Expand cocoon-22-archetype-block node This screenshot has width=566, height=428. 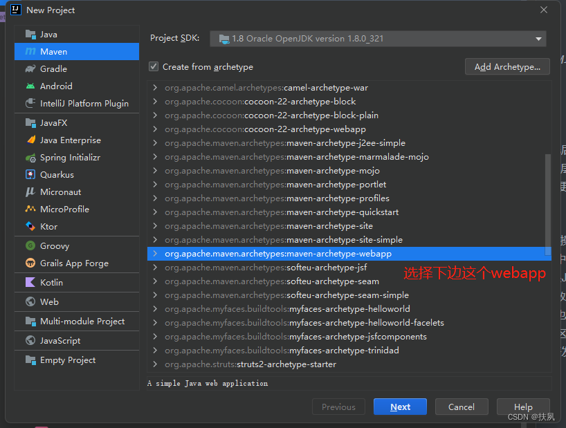pos(155,102)
